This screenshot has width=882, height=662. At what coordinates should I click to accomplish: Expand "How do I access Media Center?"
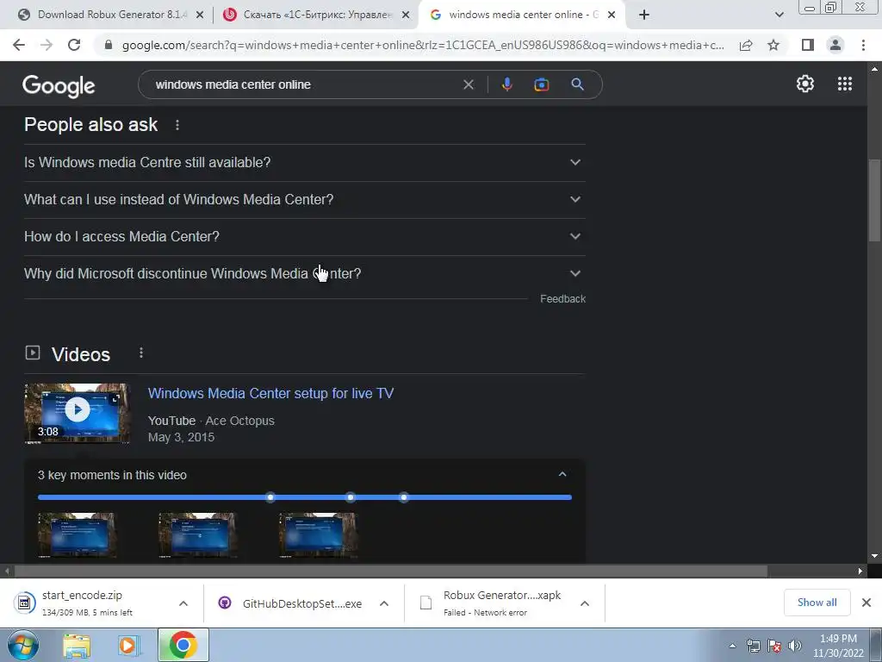click(304, 237)
